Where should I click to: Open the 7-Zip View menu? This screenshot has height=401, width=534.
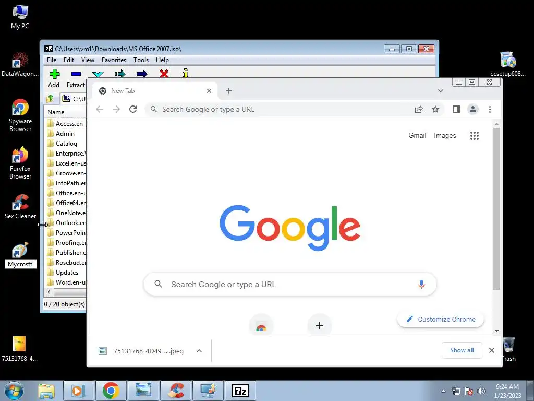(88, 60)
